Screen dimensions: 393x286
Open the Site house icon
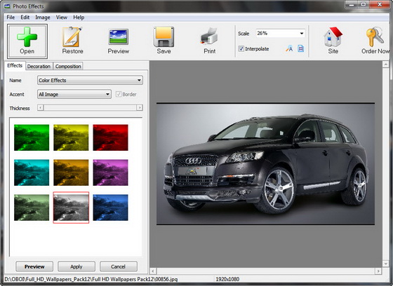click(333, 36)
